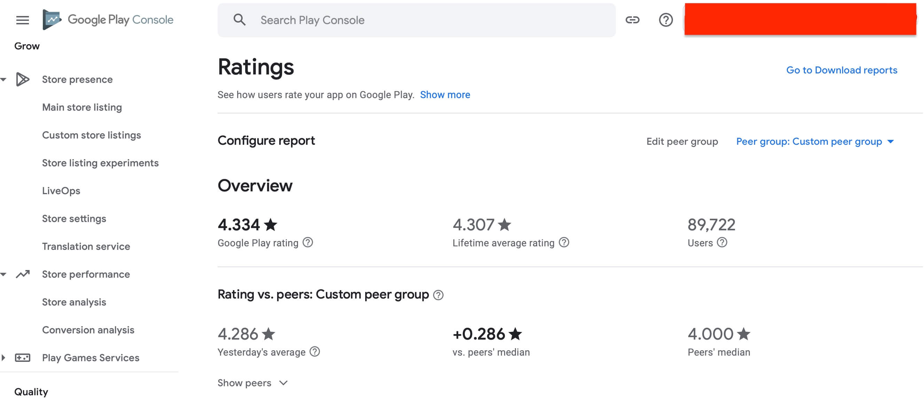Select Store performance menu label
The height and width of the screenshot is (405, 924).
(x=86, y=275)
